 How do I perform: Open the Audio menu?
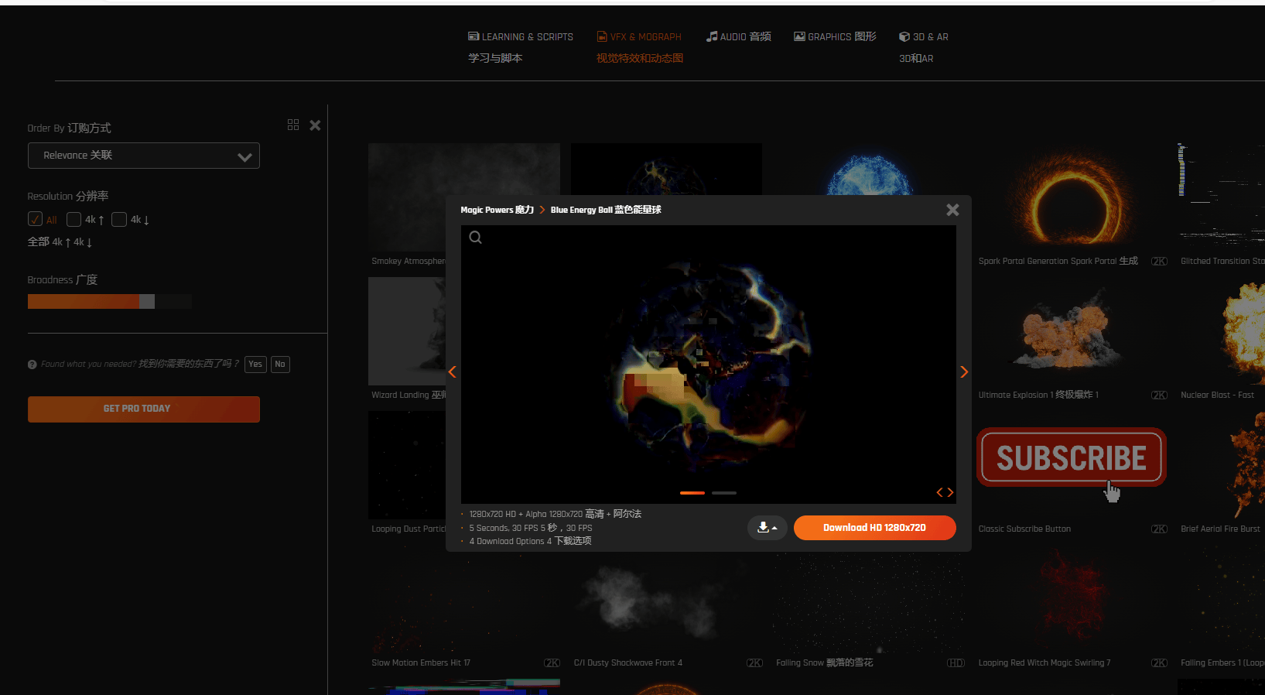pyautogui.click(x=738, y=36)
